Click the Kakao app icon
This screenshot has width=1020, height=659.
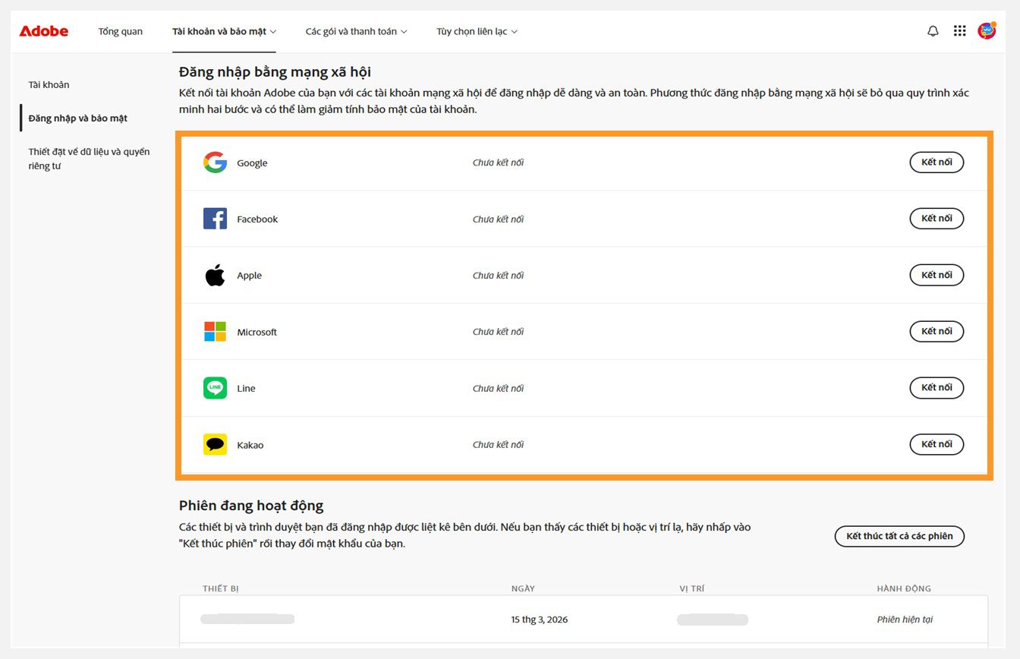215,444
